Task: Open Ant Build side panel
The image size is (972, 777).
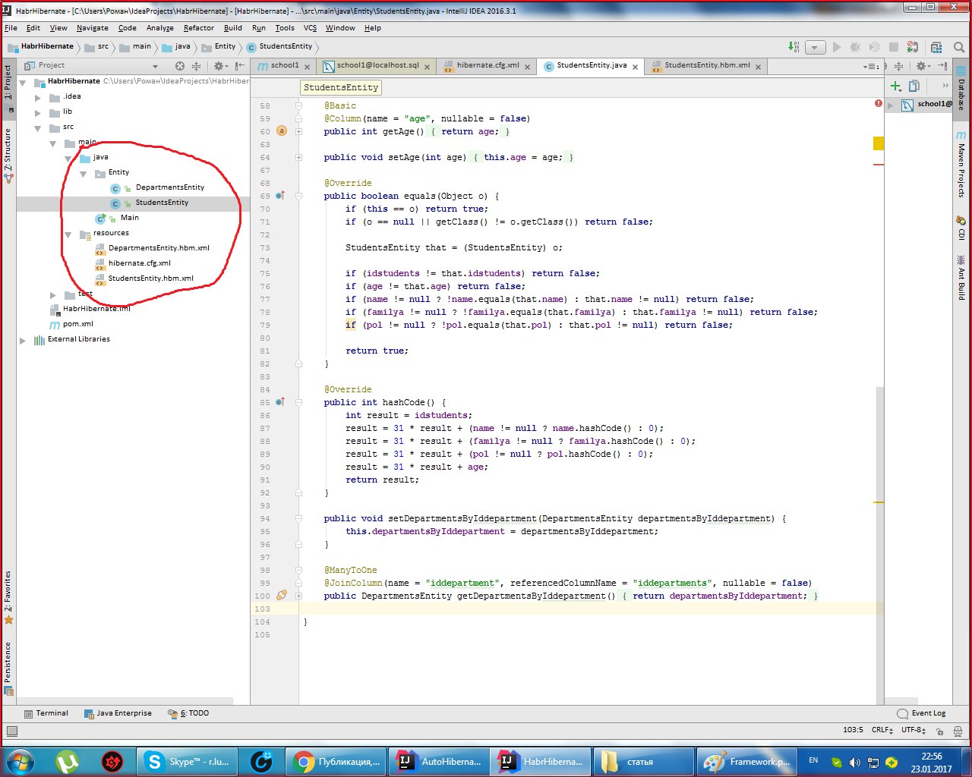Action: (961, 278)
